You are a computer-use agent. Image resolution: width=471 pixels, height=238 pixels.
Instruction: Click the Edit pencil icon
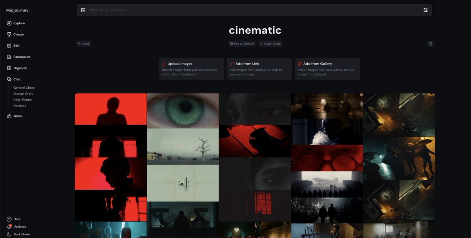(x=9, y=46)
